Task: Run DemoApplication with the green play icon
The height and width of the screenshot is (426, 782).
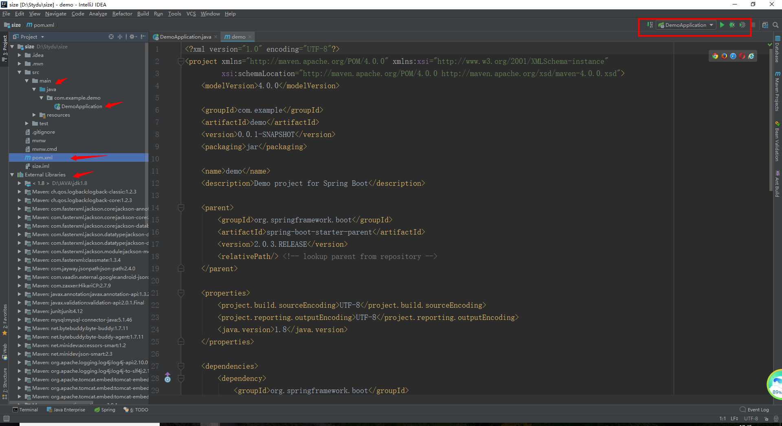Action: (x=722, y=25)
